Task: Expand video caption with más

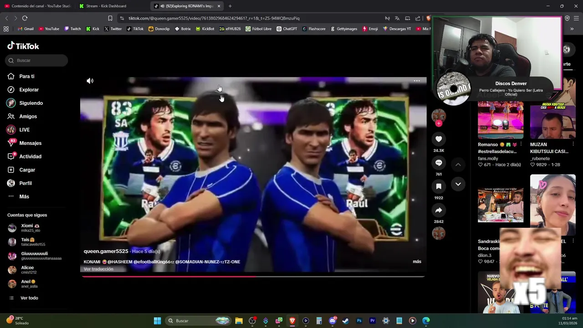Action: [417, 261]
